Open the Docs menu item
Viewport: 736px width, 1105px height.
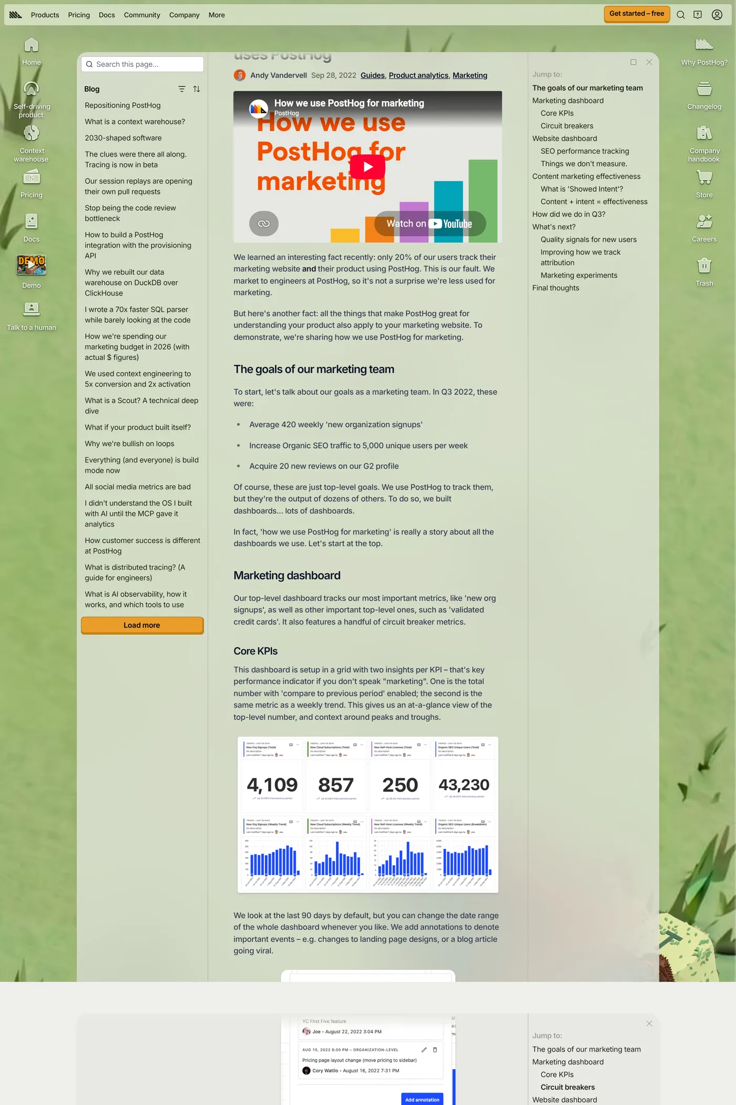(x=107, y=15)
